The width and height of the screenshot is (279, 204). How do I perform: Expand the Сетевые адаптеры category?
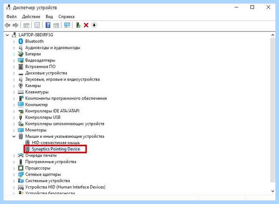14,175
